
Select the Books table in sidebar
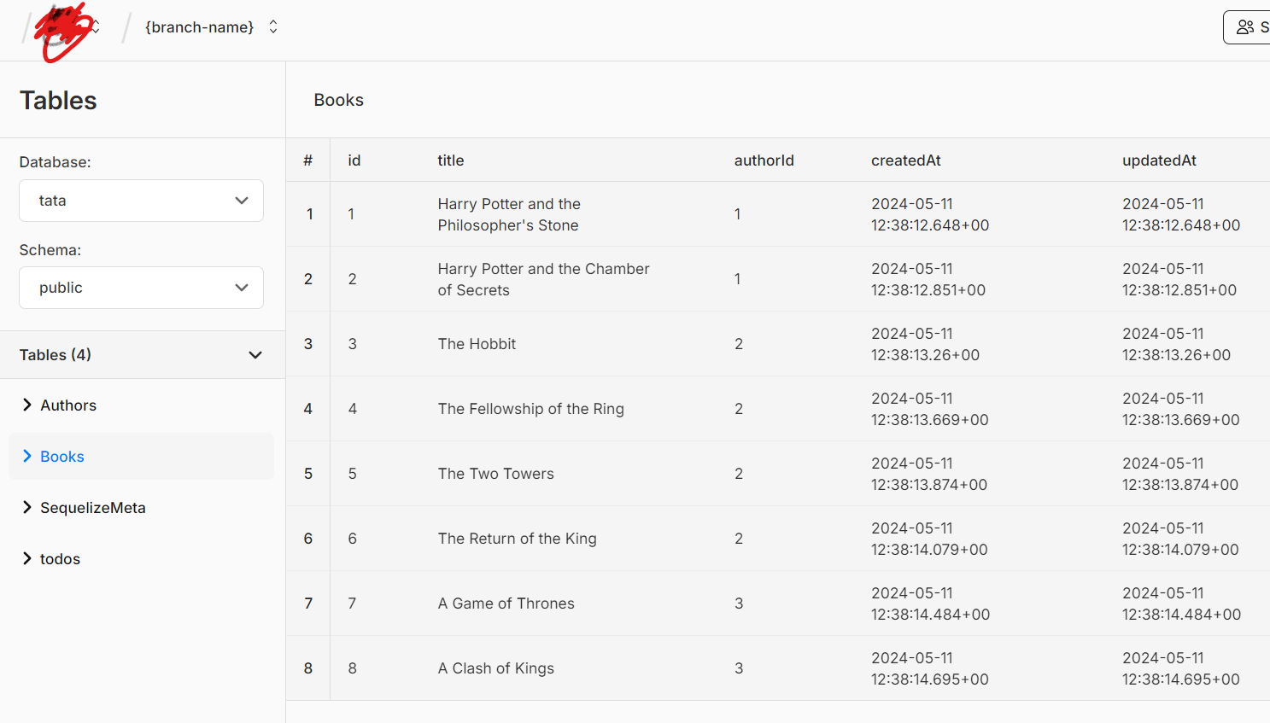point(62,457)
